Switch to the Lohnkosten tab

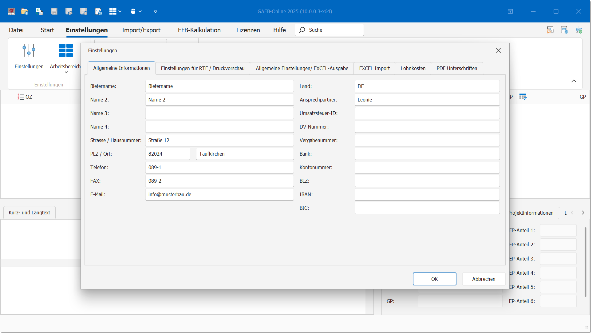point(413,68)
